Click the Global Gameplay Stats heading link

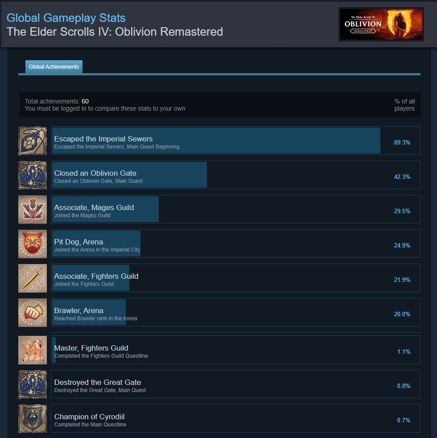[66, 18]
